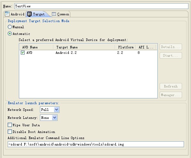Switch to the Android tab
This screenshot has height=158, width=191.
15,14
